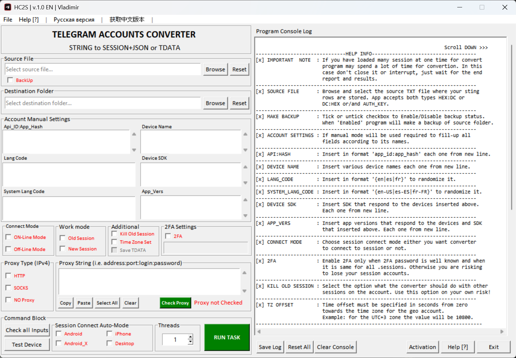Enable Android_X auto-mode checkbox
Image resolution: width=516 pixels, height=358 pixels.
[x=59, y=344]
